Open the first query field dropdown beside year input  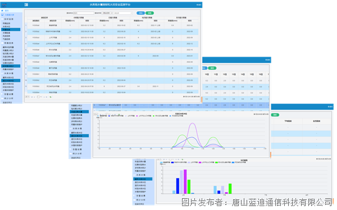107,13
